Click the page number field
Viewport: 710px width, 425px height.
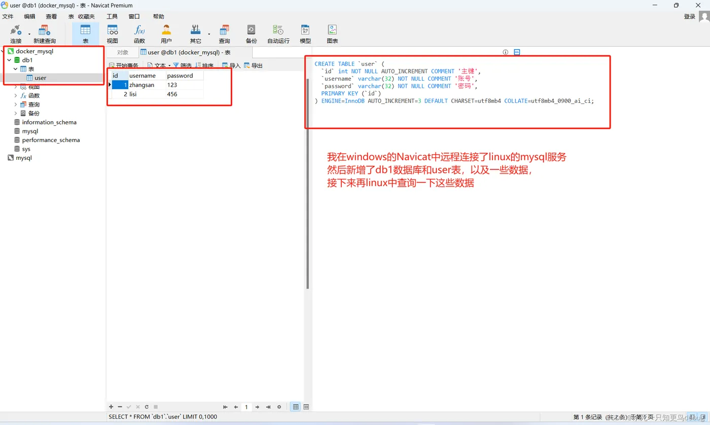(x=246, y=407)
